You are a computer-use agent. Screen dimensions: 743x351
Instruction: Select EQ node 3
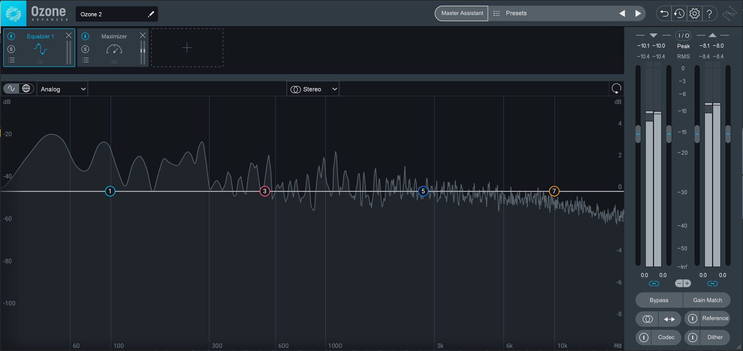[265, 191]
